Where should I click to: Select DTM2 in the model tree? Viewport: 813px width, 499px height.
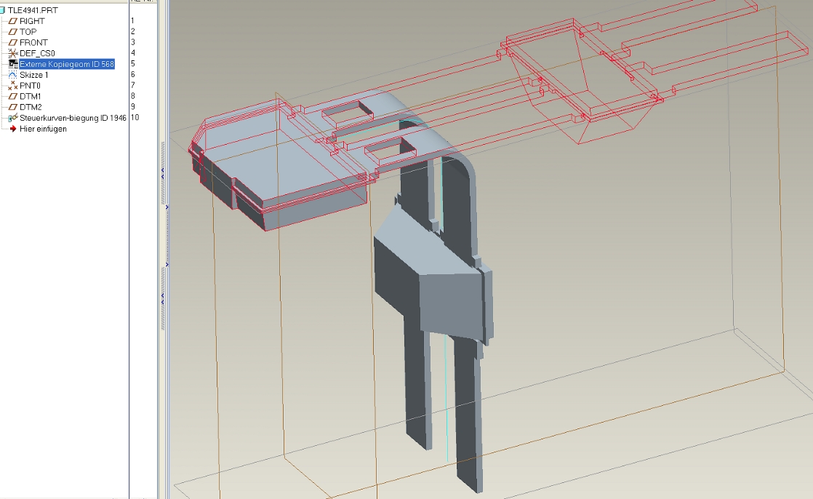(31, 108)
